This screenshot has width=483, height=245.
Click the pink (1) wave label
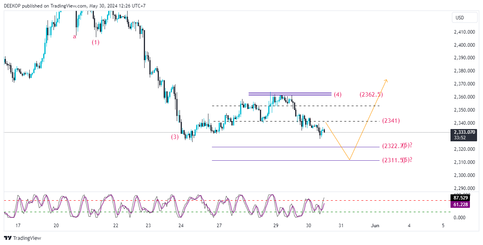[x=96, y=42]
